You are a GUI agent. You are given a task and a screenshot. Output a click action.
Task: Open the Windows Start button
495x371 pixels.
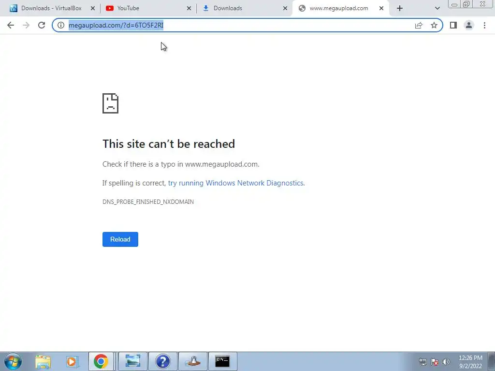coord(13,361)
